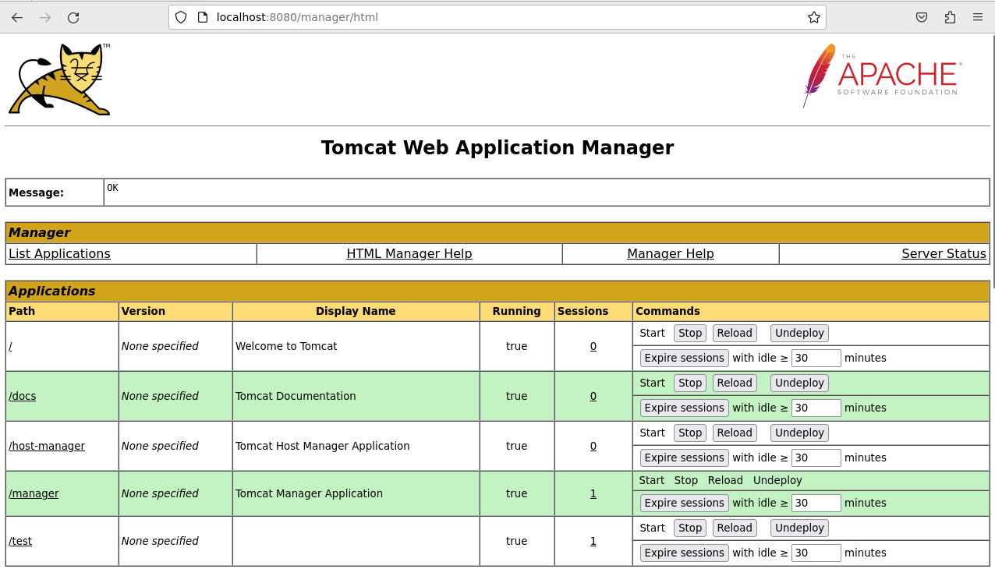Click the Apache Software Foundation logo
995x576 pixels.
click(x=882, y=76)
